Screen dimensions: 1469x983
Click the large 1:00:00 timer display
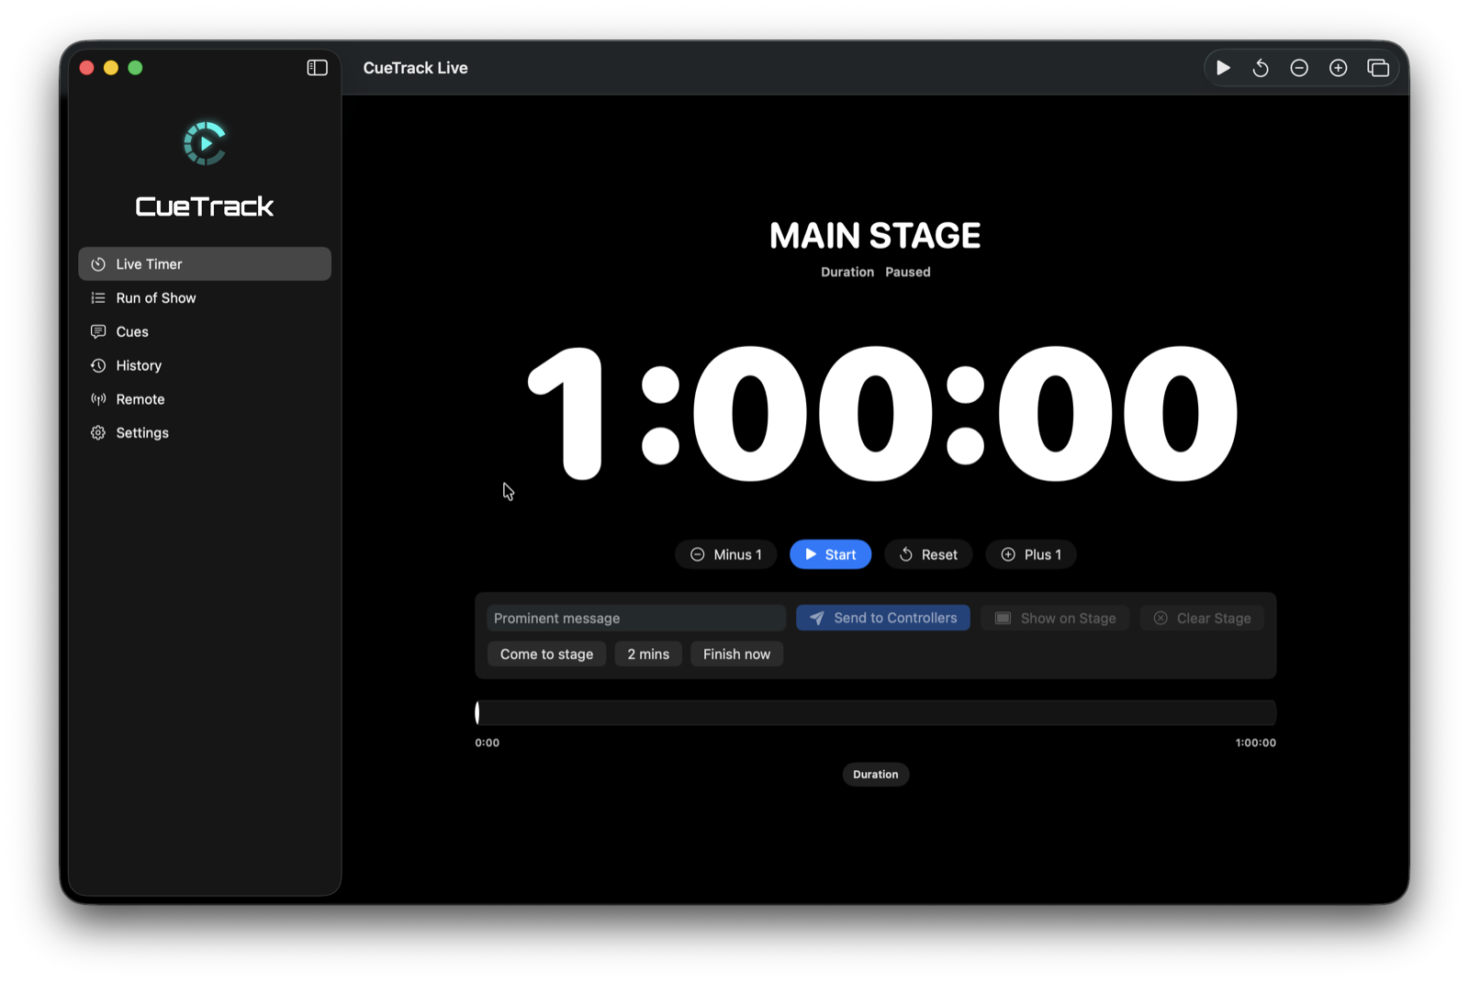click(x=883, y=414)
